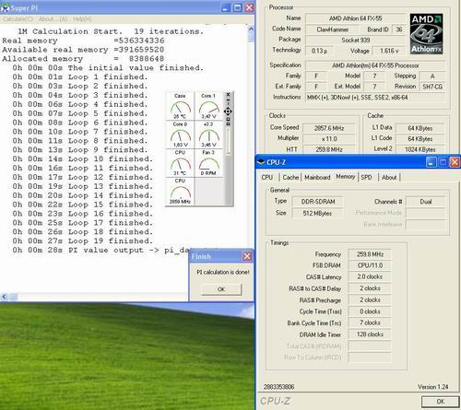Switch to the Mainboard tab
The image size is (461, 410).
(x=317, y=177)
